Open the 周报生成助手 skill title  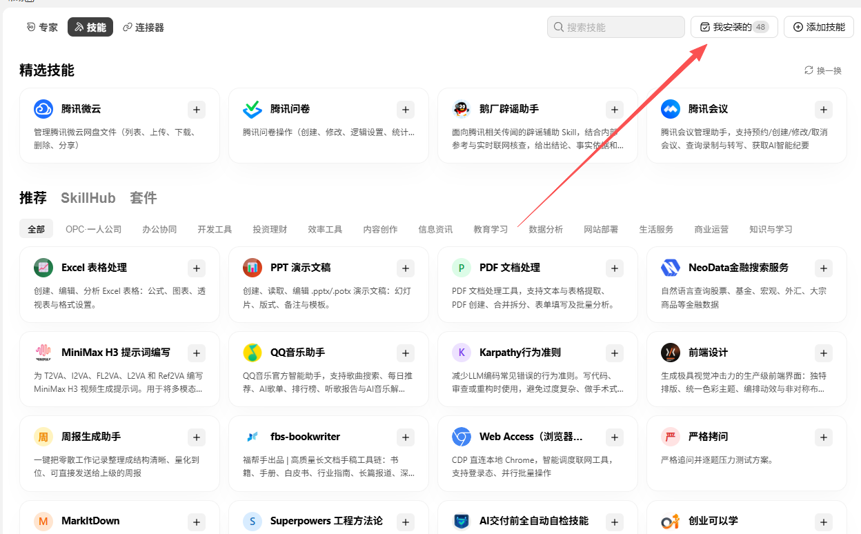click(x=91, y=437)
